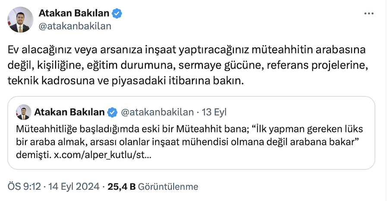Image resolution: width=390 pixels, height=201 pixels.
Task: Click the verified badge beside the top author name
Action: (117, 14)
